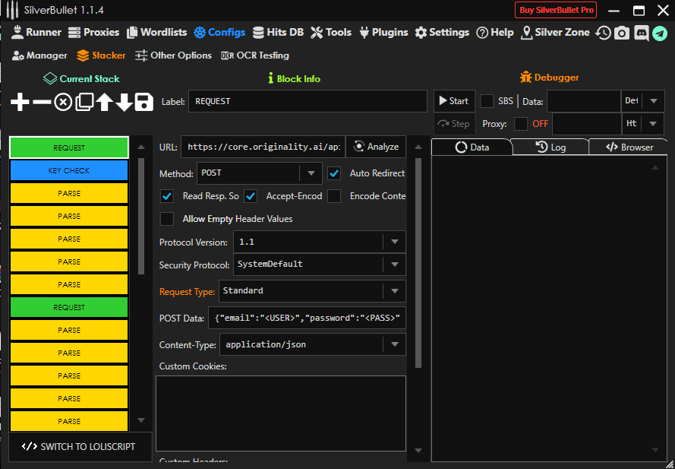Screen dimensions: 675x469
Task: Switch to the debugger Browser tab
Action: pos(629,147)
